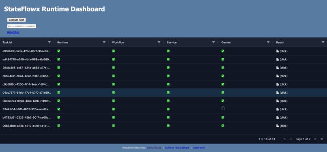Click Workflow checkmark for task 96b64b18
The height and width of the screenshot is (152, 327).
point(114,126)
